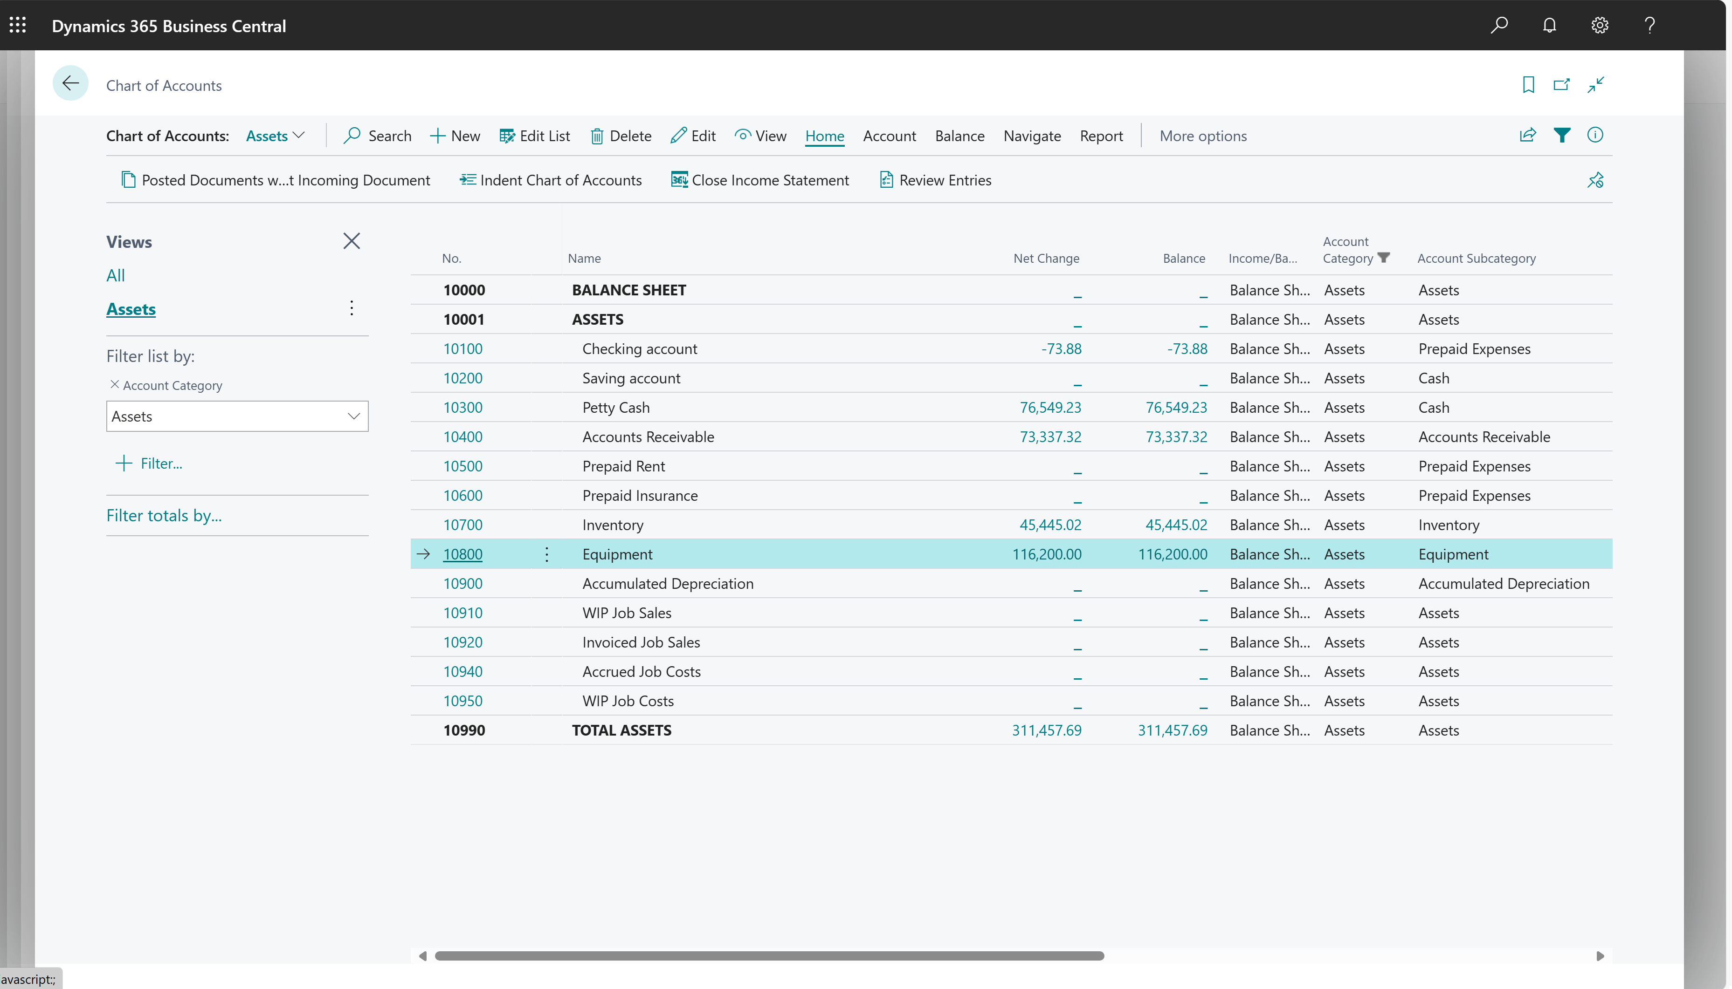Open the search from the top bar
Image resolution: width=1732 pixels, height=989 pixels.
[x=1499, y=25]
